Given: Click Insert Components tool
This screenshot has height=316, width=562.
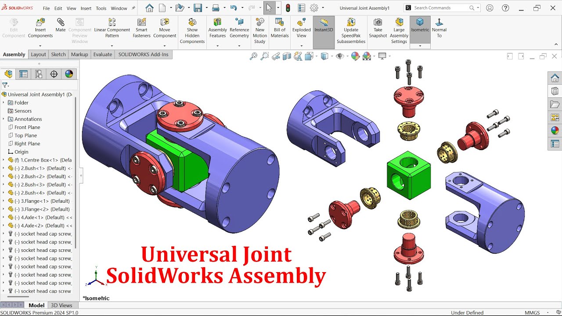Looking at the screenshot, I should 40,29.
